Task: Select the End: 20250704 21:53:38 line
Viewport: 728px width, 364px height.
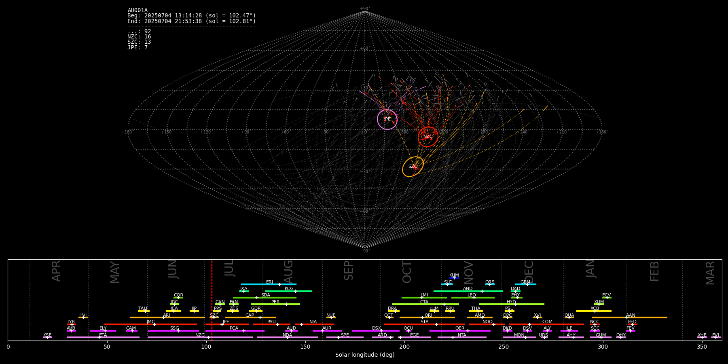Action: pyautogui.click(x=192, y=21)
